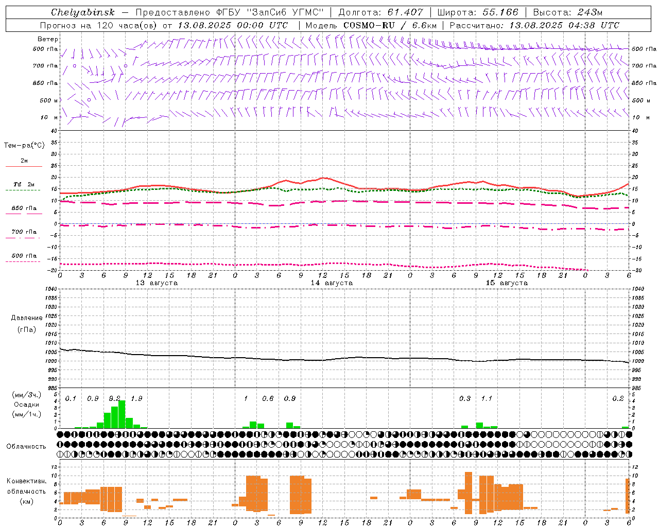Click the 0.6 precipitation total
Image resolution: width=659 pixels, height=527 pixels.
pos(268,398)
